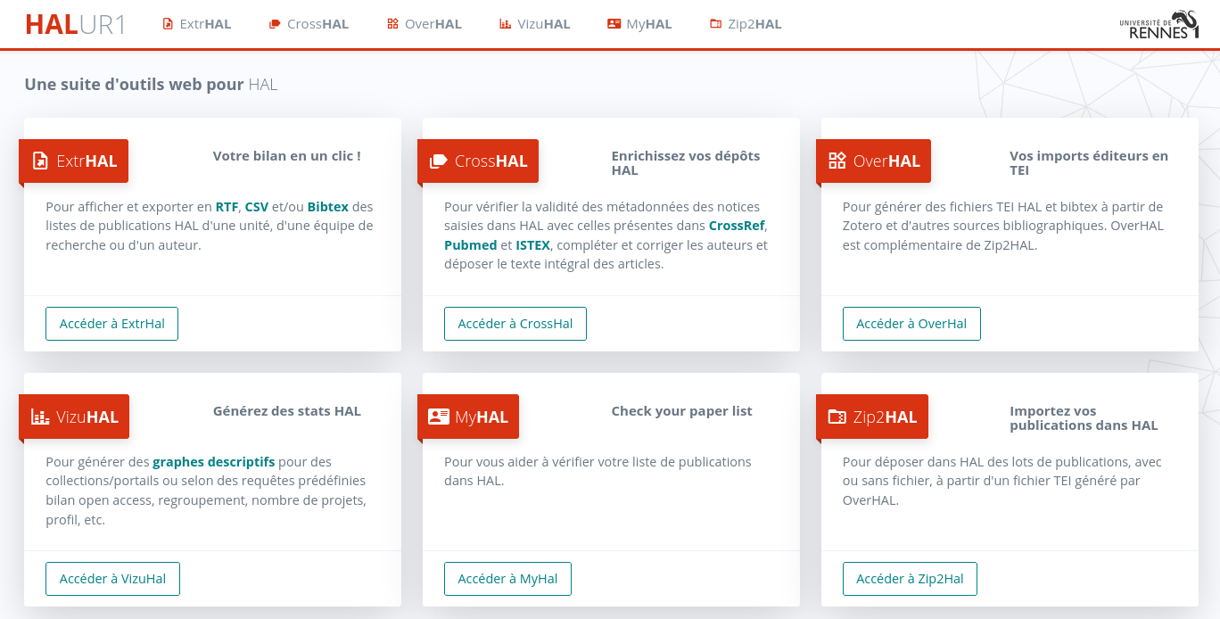The width and height of the screenshot is (1220, 619).
Task: Follow the CrossRef link in the CrossHAL description
Action: (x=738, y=226)
